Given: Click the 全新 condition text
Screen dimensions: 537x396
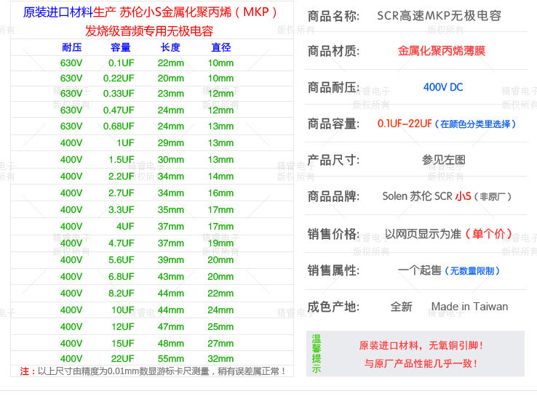Looking at the screenshot, I should [x=402, y=307].
